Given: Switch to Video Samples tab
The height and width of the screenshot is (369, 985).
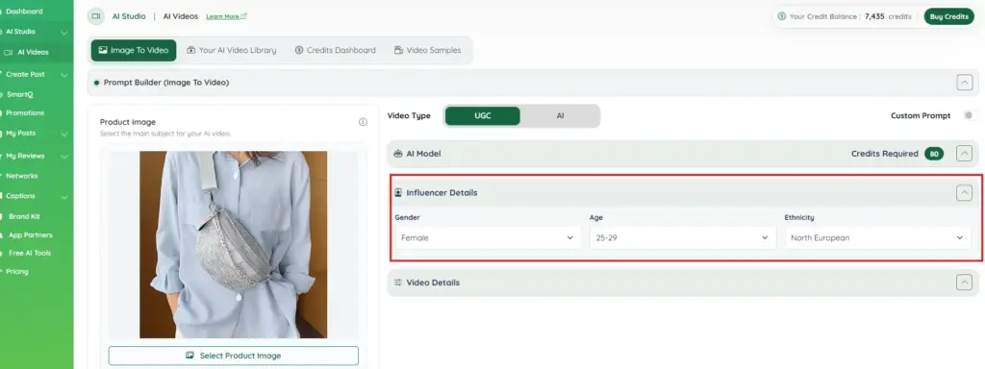Looking at the screenshot, I should 427,50.
